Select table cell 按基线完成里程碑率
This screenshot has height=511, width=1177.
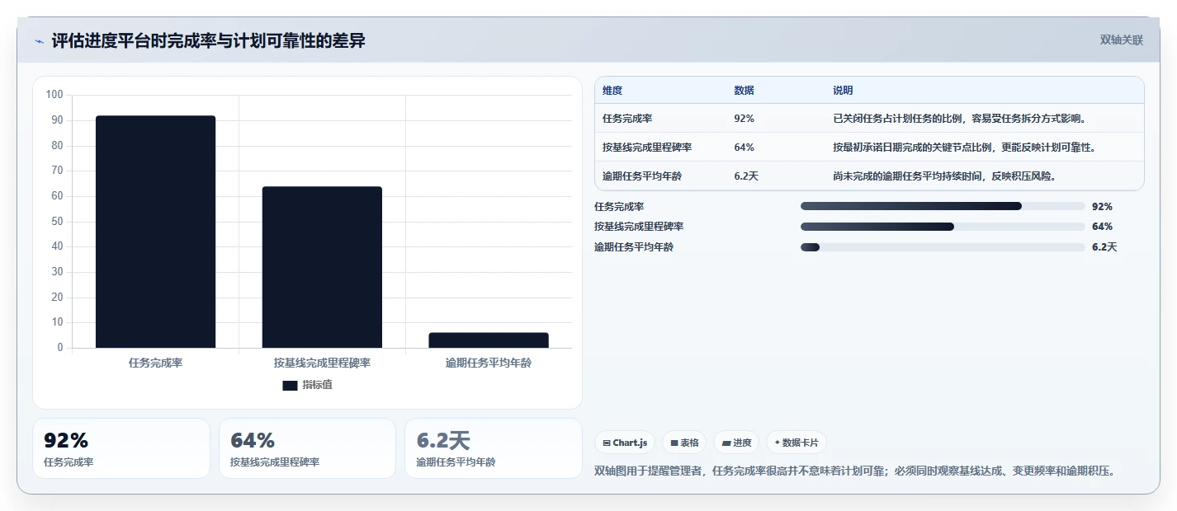[647, 148]
